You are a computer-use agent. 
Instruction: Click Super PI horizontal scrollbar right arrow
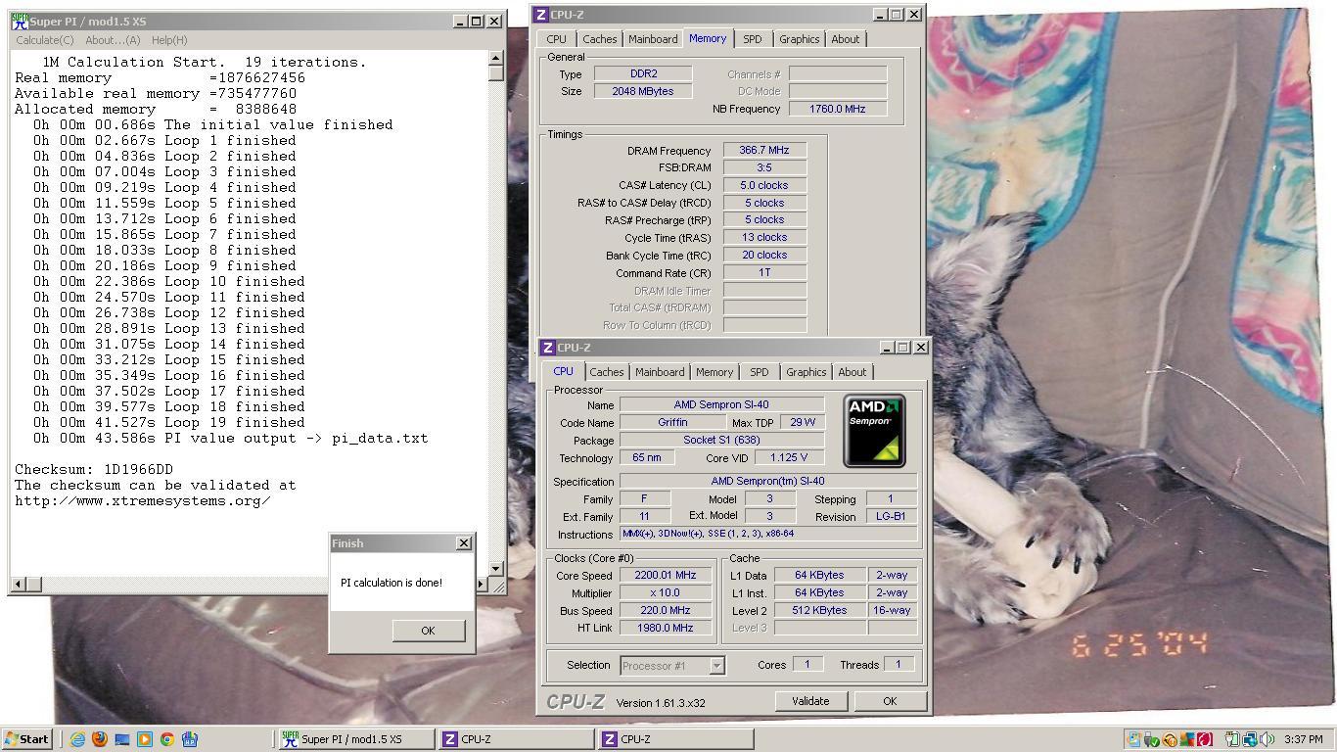pos(481,585)
